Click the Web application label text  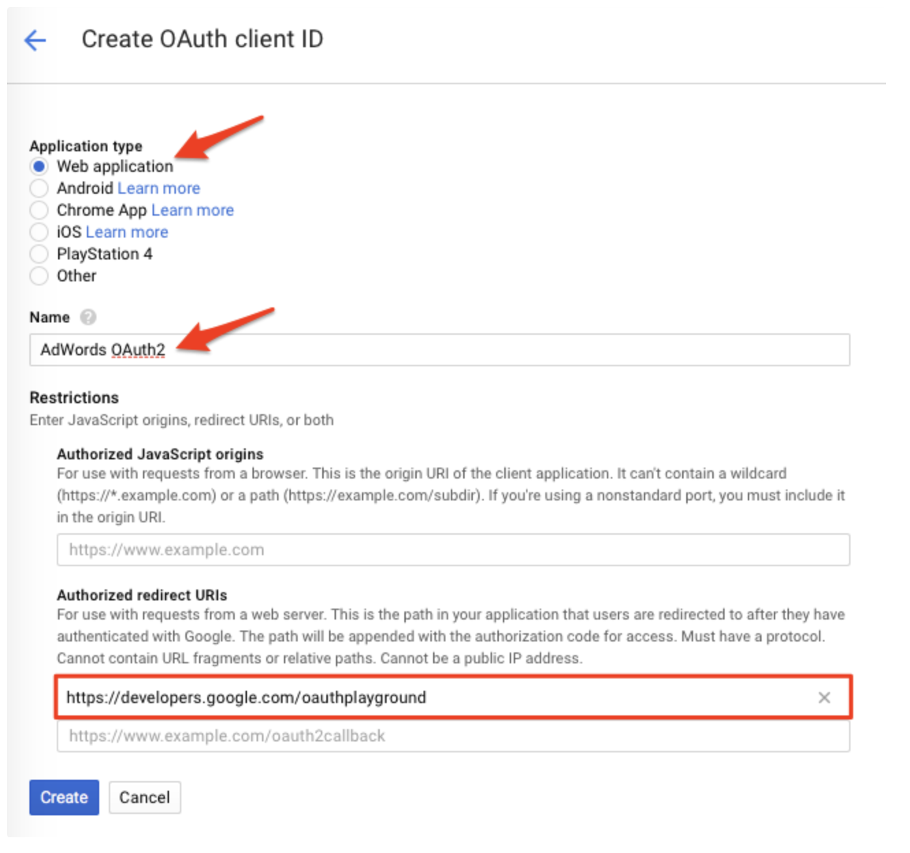(115, 166)
